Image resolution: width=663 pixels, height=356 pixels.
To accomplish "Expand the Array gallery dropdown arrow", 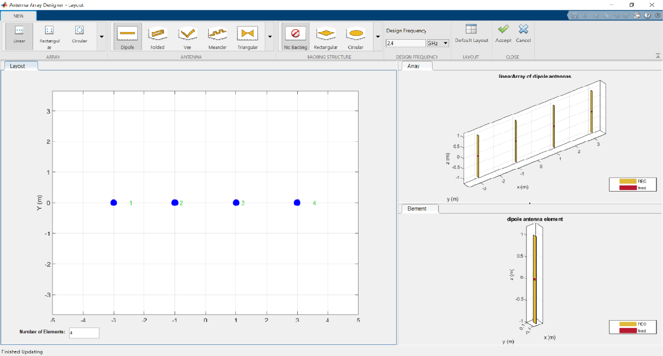I will pos(102,37).
